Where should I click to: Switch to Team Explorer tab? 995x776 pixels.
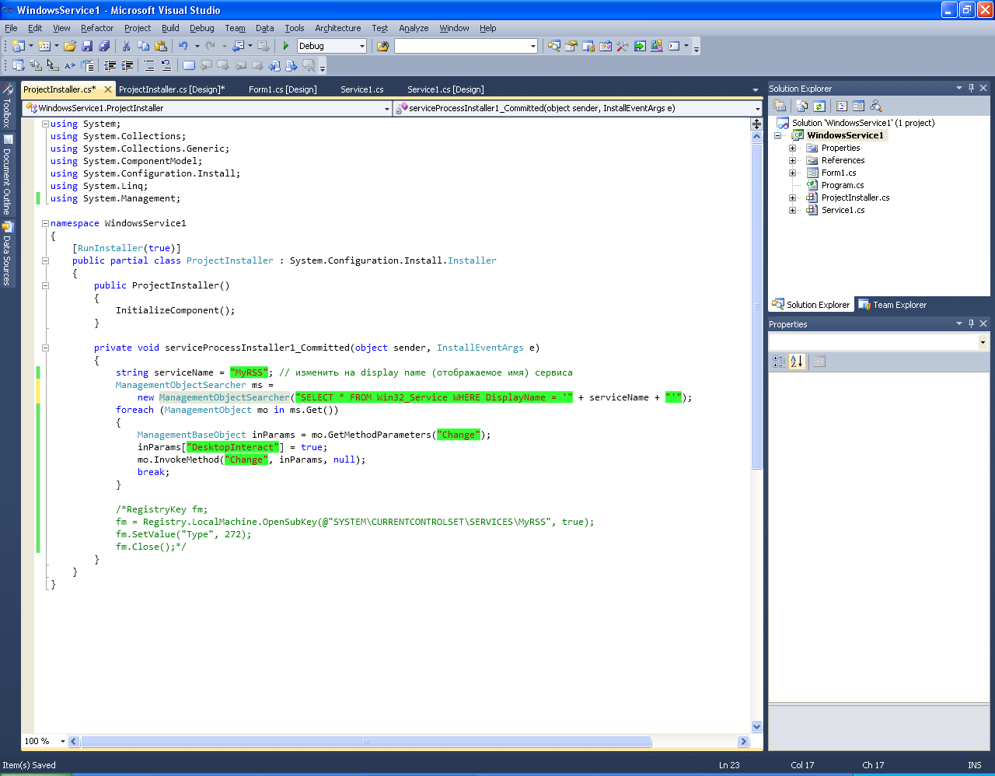coord(892,305)
